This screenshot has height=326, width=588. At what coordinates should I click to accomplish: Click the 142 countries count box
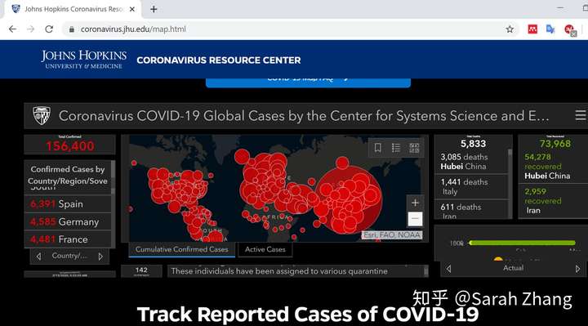point(141,271)
